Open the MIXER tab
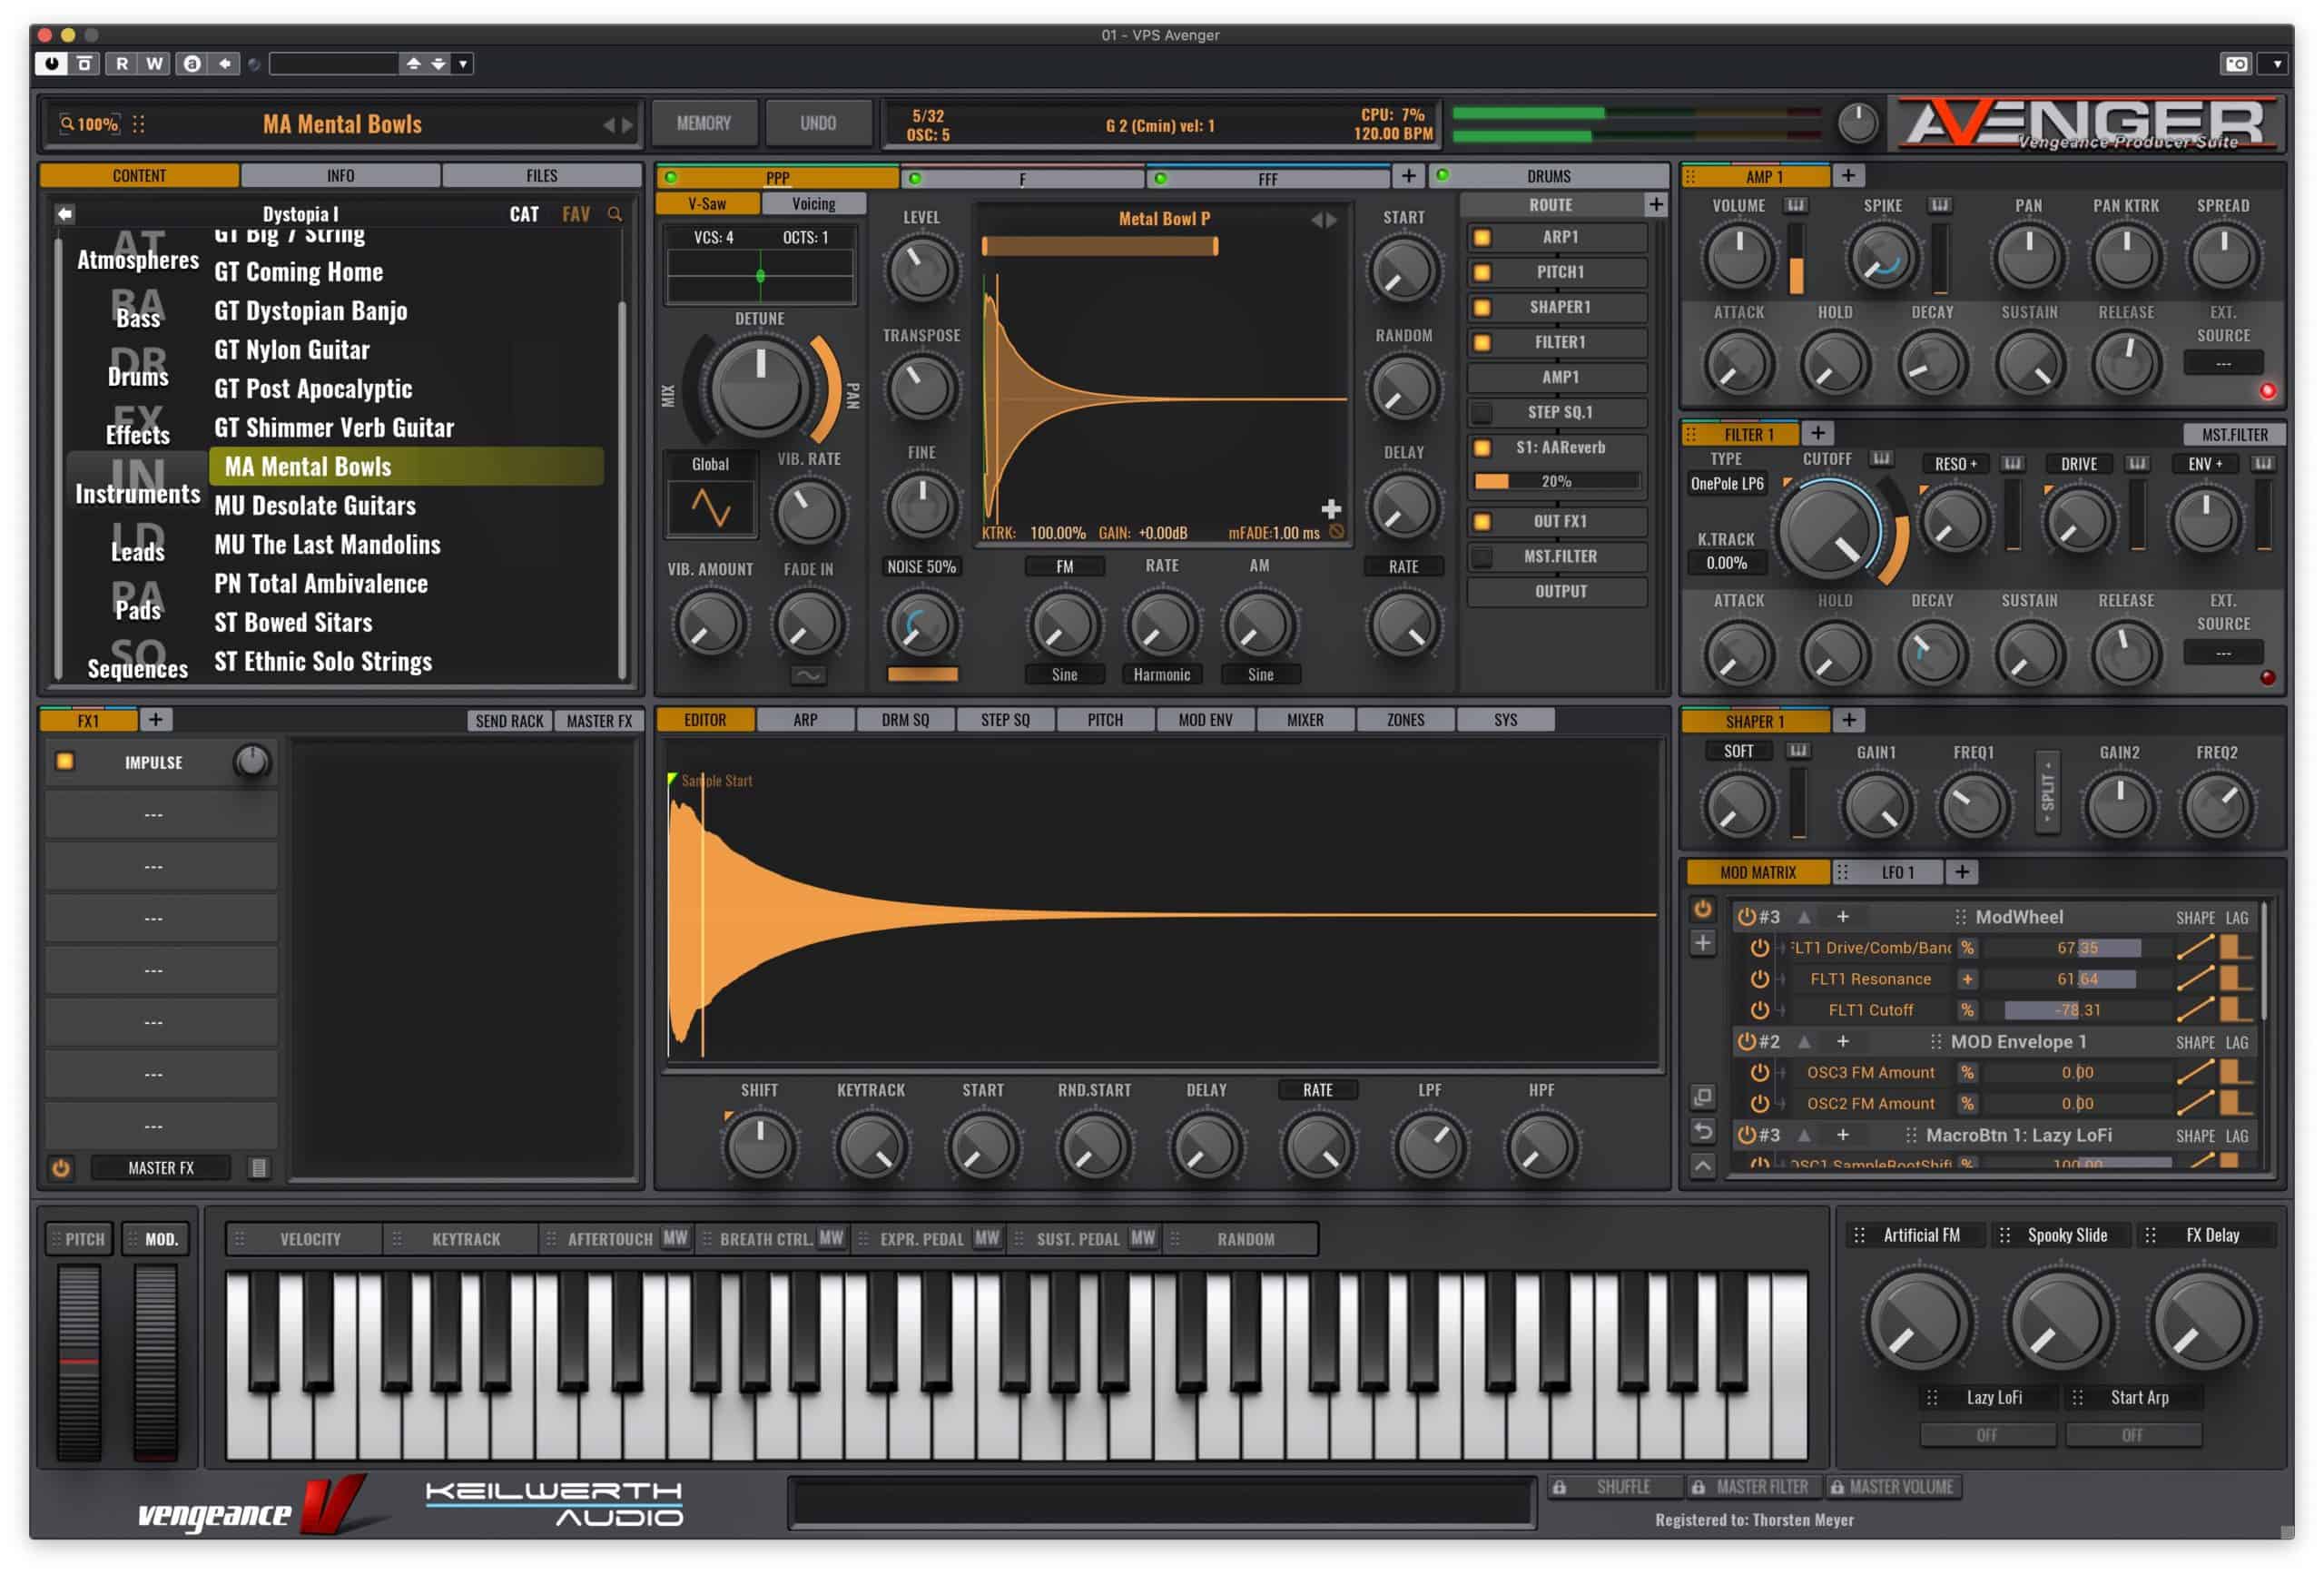The image size is (2324, 1574). [1305, 719]
